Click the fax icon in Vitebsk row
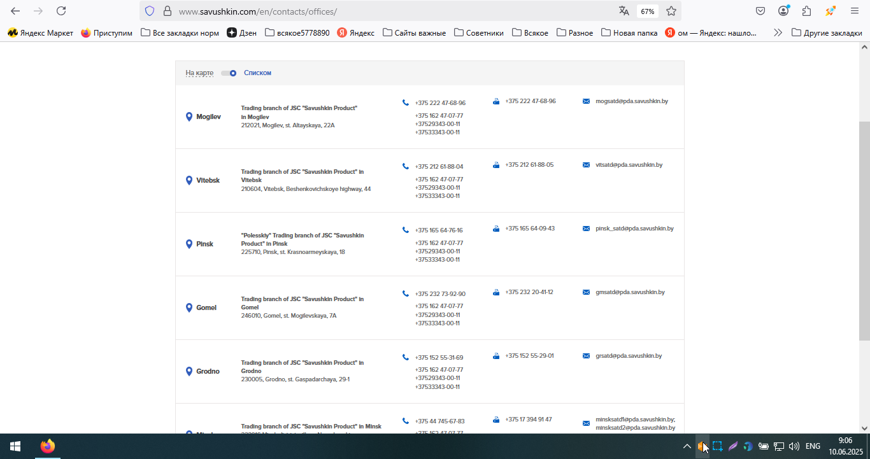Viewport: 870px width, 459px height. pos(496,165)
